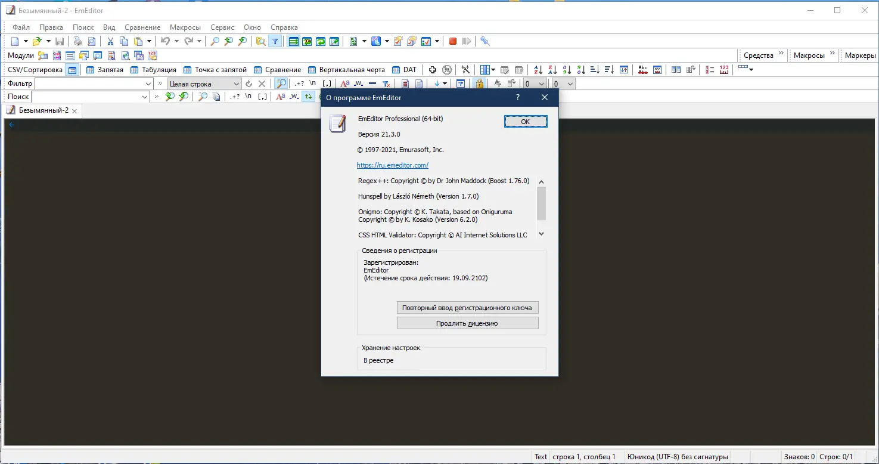Open the Целая строка dropdown
The height and width of the screenshot is (464, 879).
click(237, 83)
